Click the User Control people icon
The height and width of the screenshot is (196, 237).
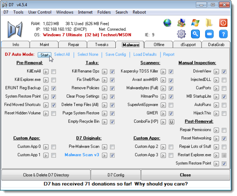coord(181,23)
